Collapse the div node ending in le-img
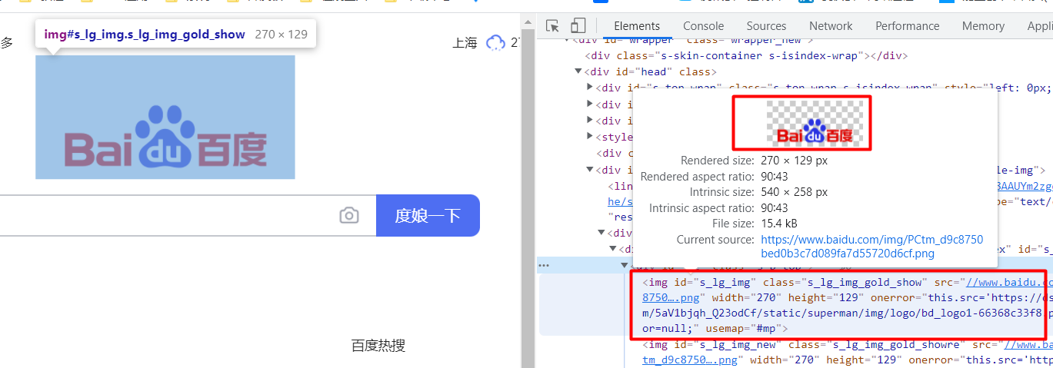1053x368 pixels. tap(590, 169)
